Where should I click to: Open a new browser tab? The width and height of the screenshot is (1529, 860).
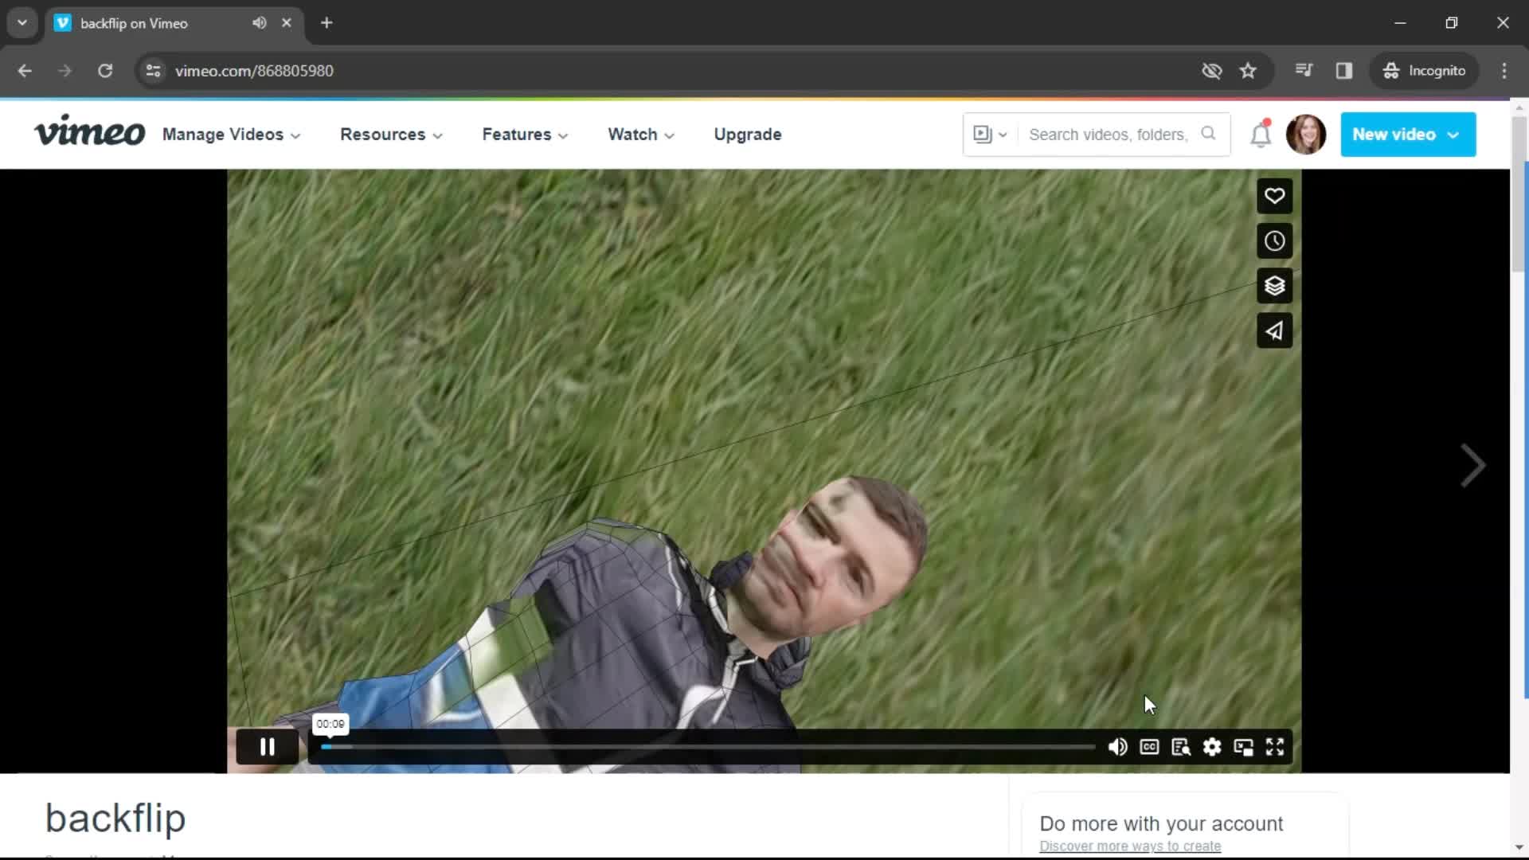[327, 23]
